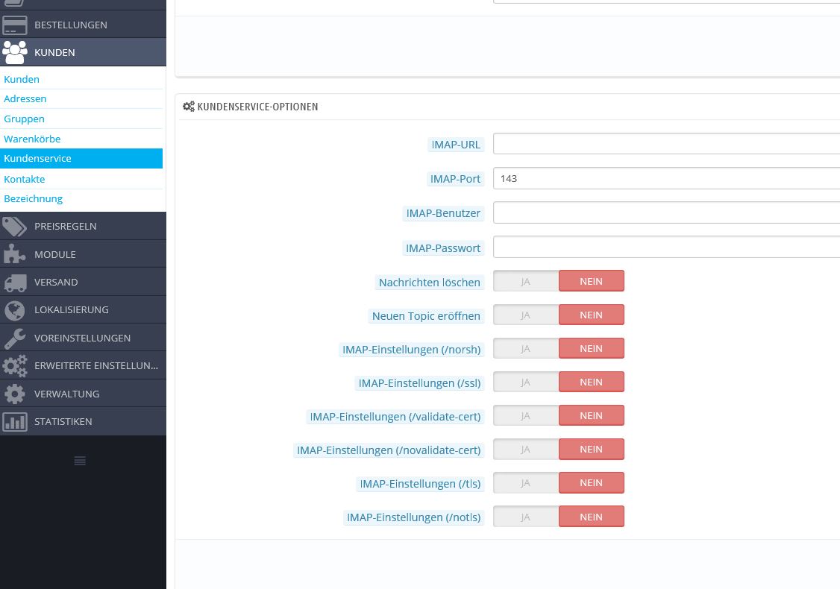Set Neuen Topic eröffnen to JA
The height and width of the screenshot is (589, 840).
(525, 315)
